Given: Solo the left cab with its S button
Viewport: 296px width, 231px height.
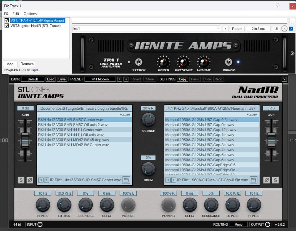Looking at the screenshot, I should (x=21, y=180).
